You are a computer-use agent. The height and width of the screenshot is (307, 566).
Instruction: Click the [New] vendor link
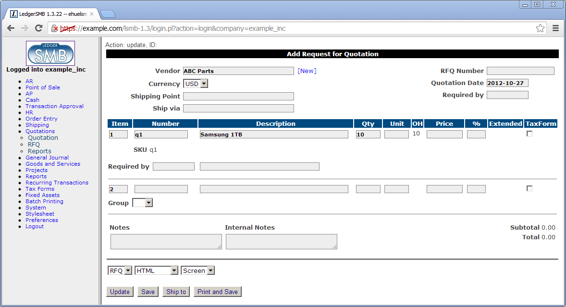pyautogui.click(x=307, y=71)
